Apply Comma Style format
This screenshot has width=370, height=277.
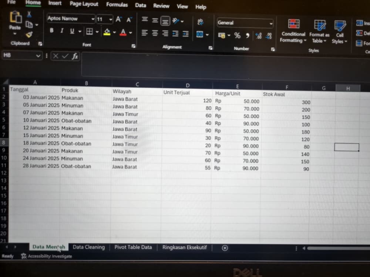248,36
